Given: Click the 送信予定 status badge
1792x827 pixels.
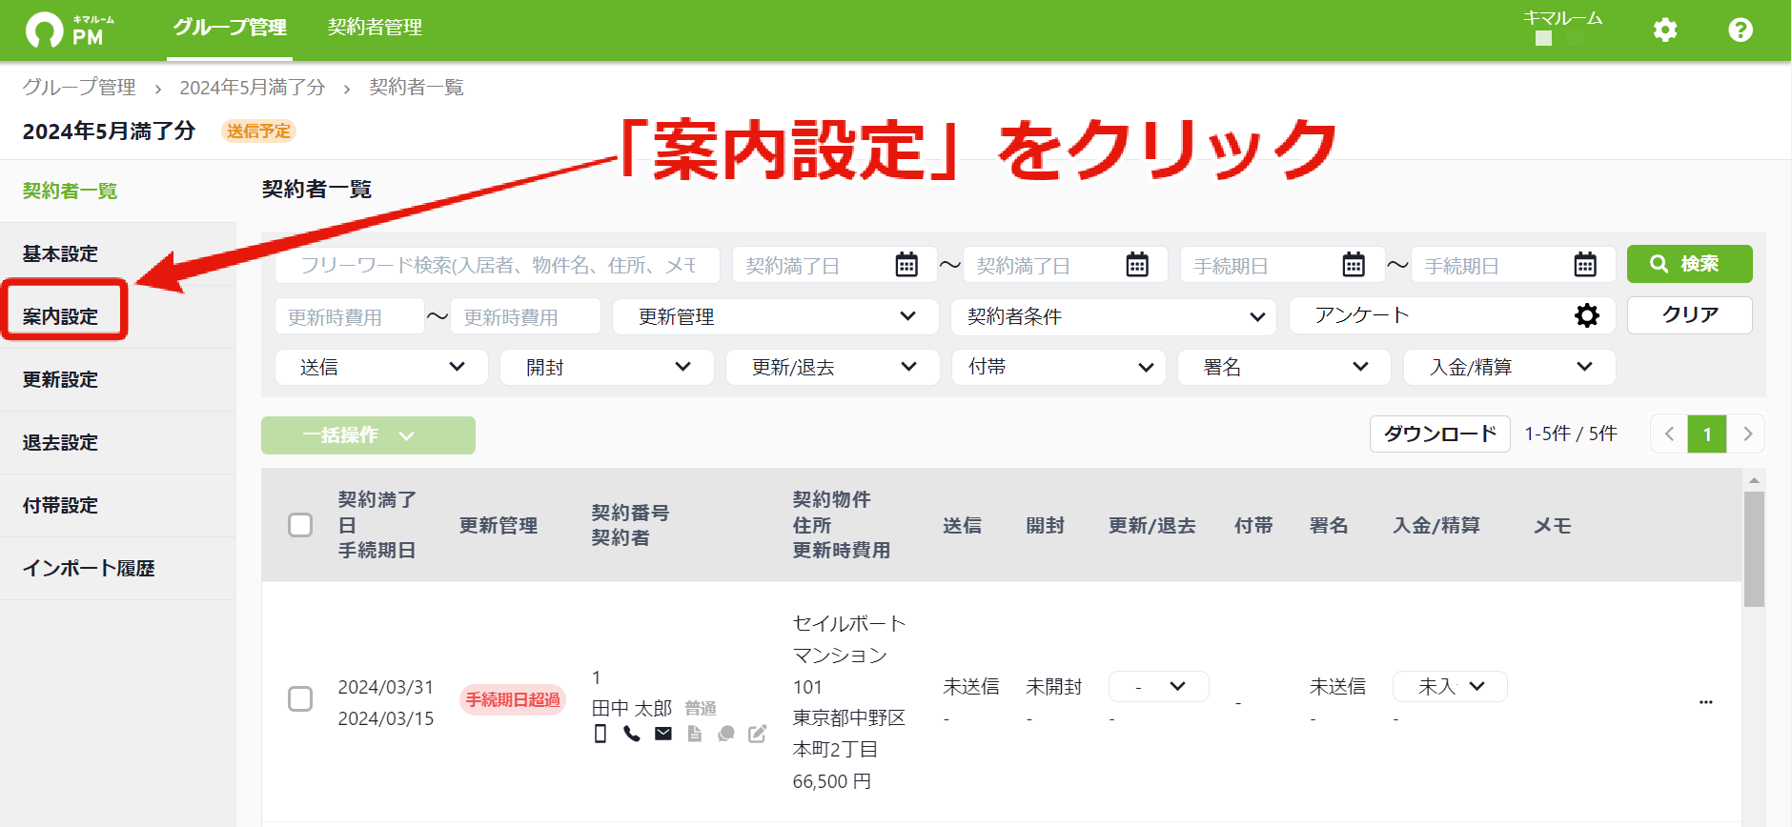Looking at the screenshot, I should tap(258, 131).
